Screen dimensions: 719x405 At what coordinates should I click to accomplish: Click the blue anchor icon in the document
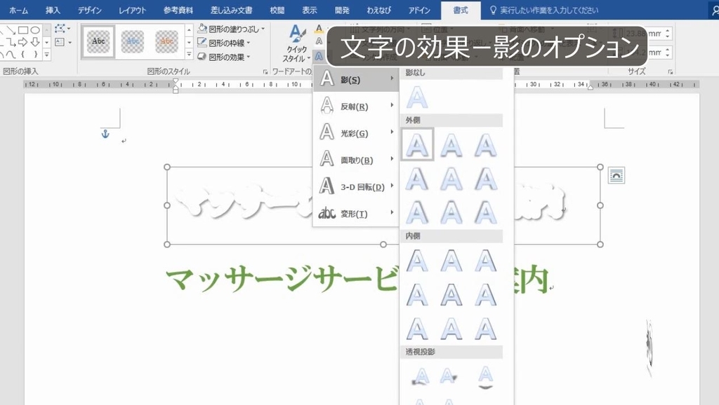(105, 134)
